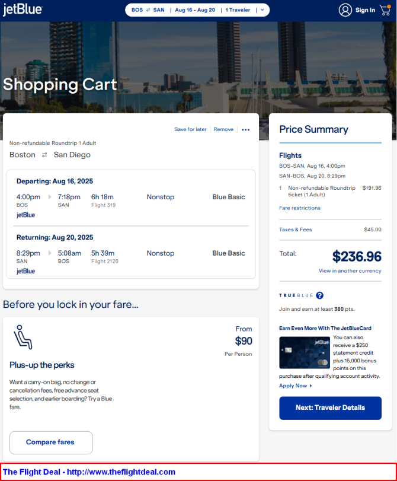Remove the flight from cart

point(223,129)
